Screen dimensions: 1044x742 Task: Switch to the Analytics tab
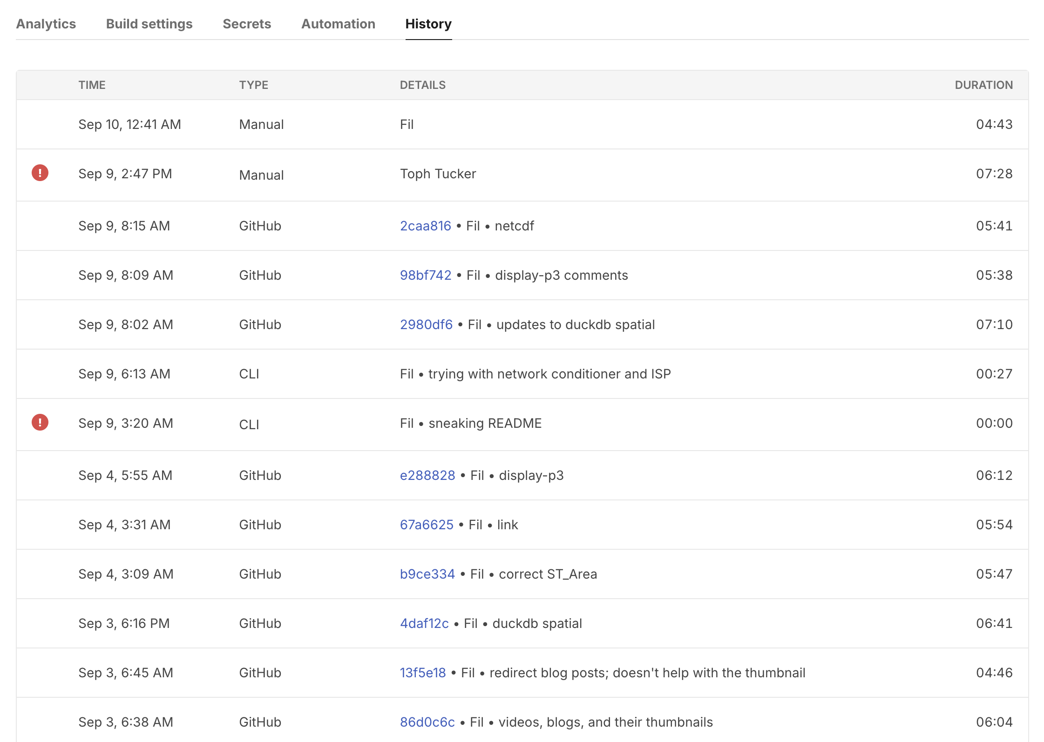click(x=46, y=24)
